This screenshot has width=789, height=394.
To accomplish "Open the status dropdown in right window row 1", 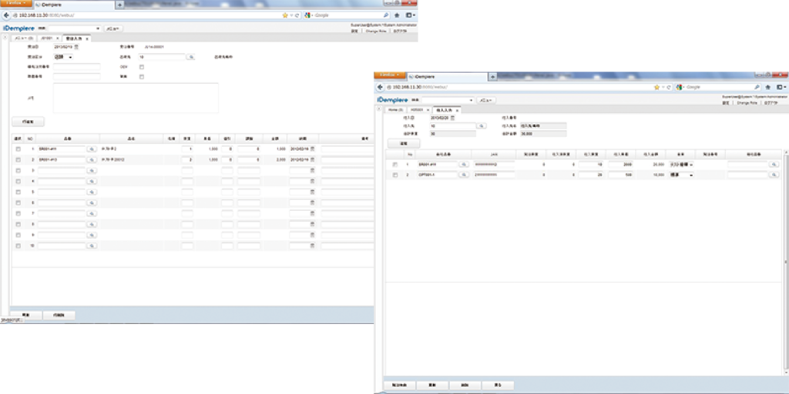I will (x=691, y=165).
